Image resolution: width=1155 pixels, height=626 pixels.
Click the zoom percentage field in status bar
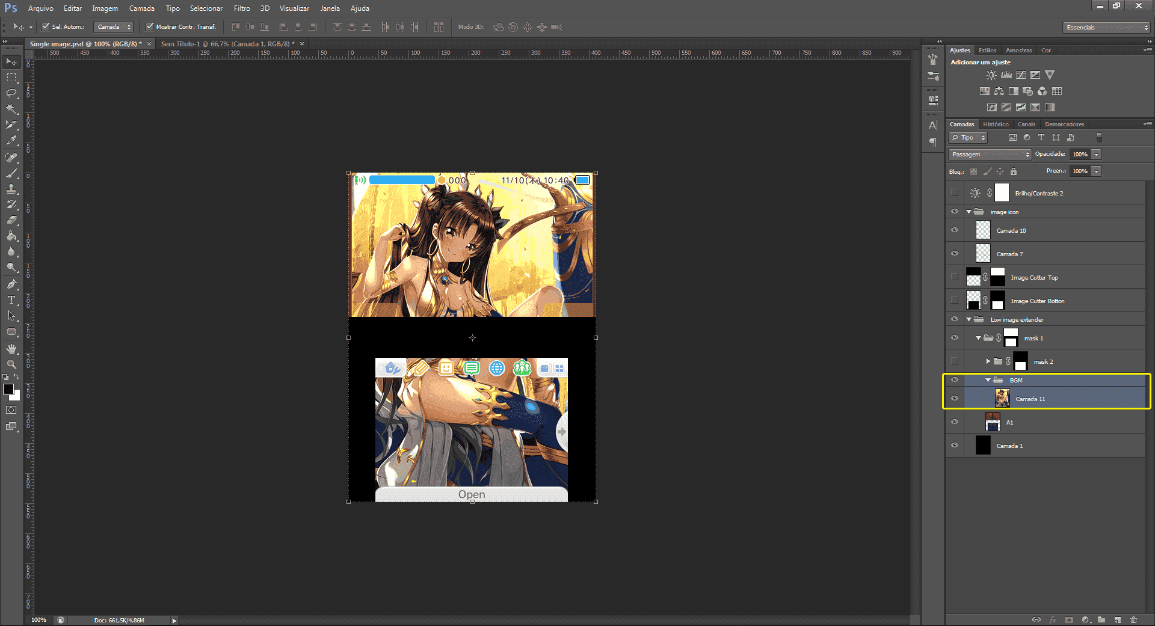(39, 620)
